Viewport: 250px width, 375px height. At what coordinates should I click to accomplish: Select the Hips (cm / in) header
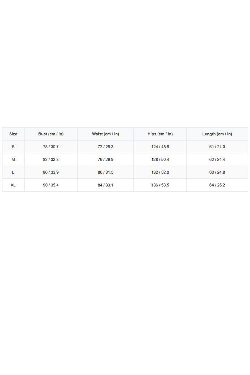point(160,134)
